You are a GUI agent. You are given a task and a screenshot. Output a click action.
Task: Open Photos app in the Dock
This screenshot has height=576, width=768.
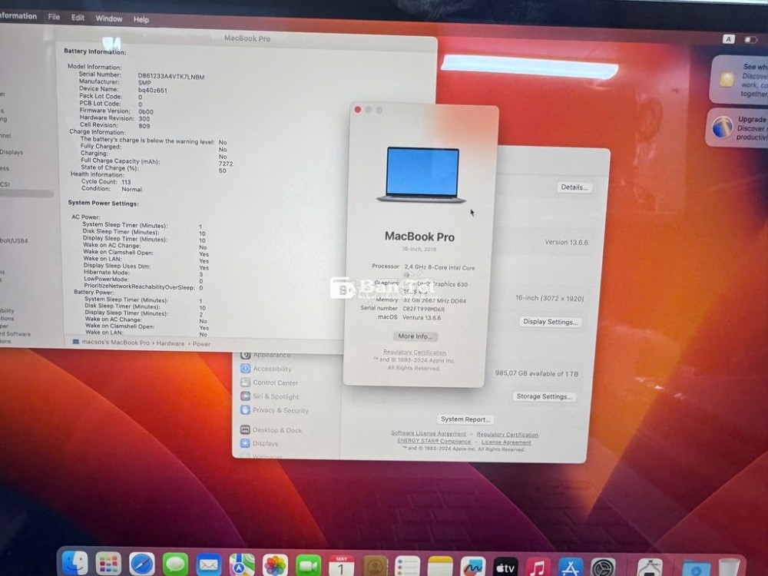pos(275,566)
